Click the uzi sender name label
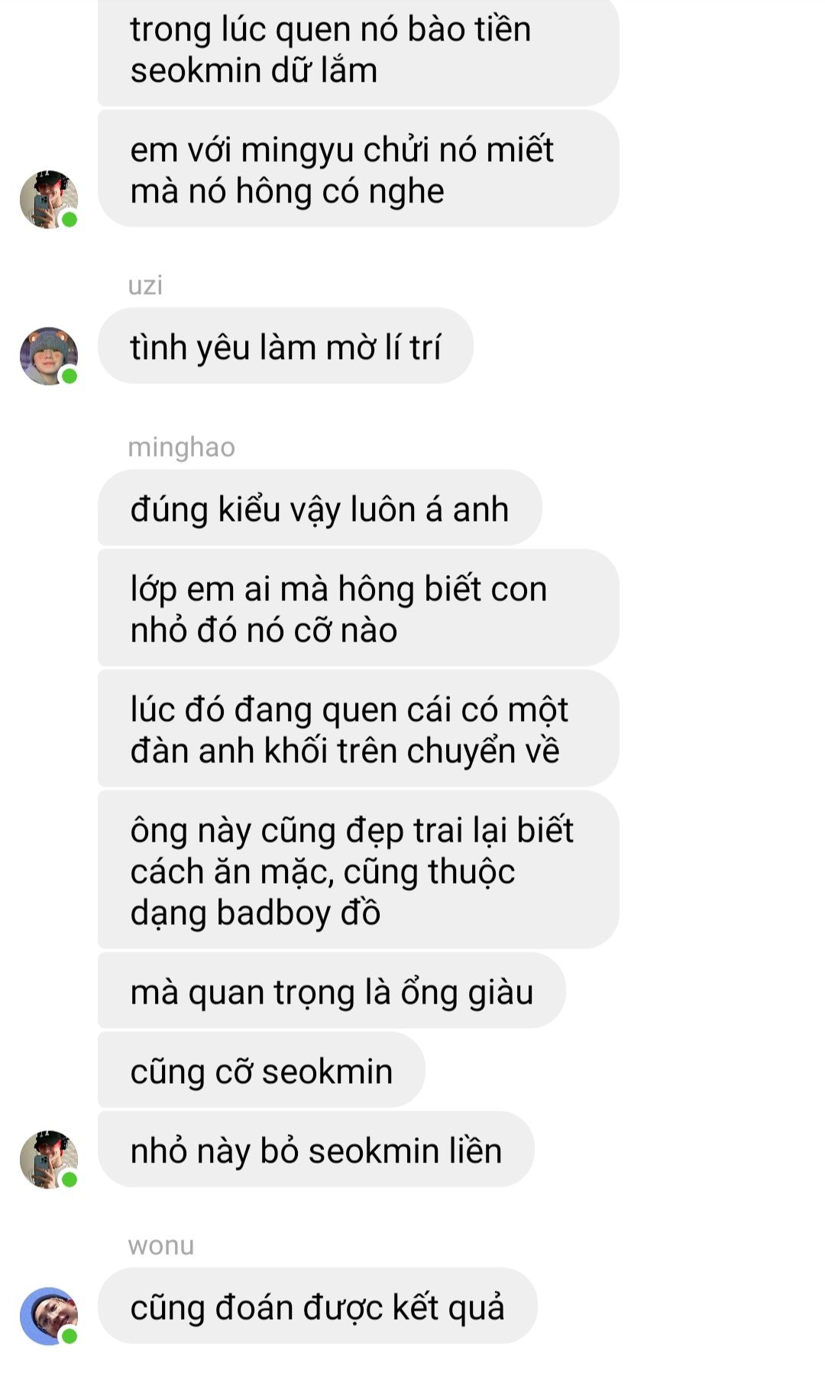 coord(145,285)
